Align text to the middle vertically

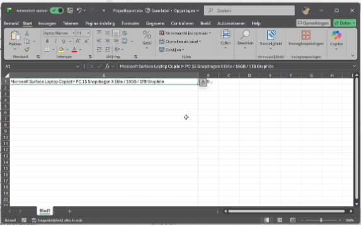[108, 33]
